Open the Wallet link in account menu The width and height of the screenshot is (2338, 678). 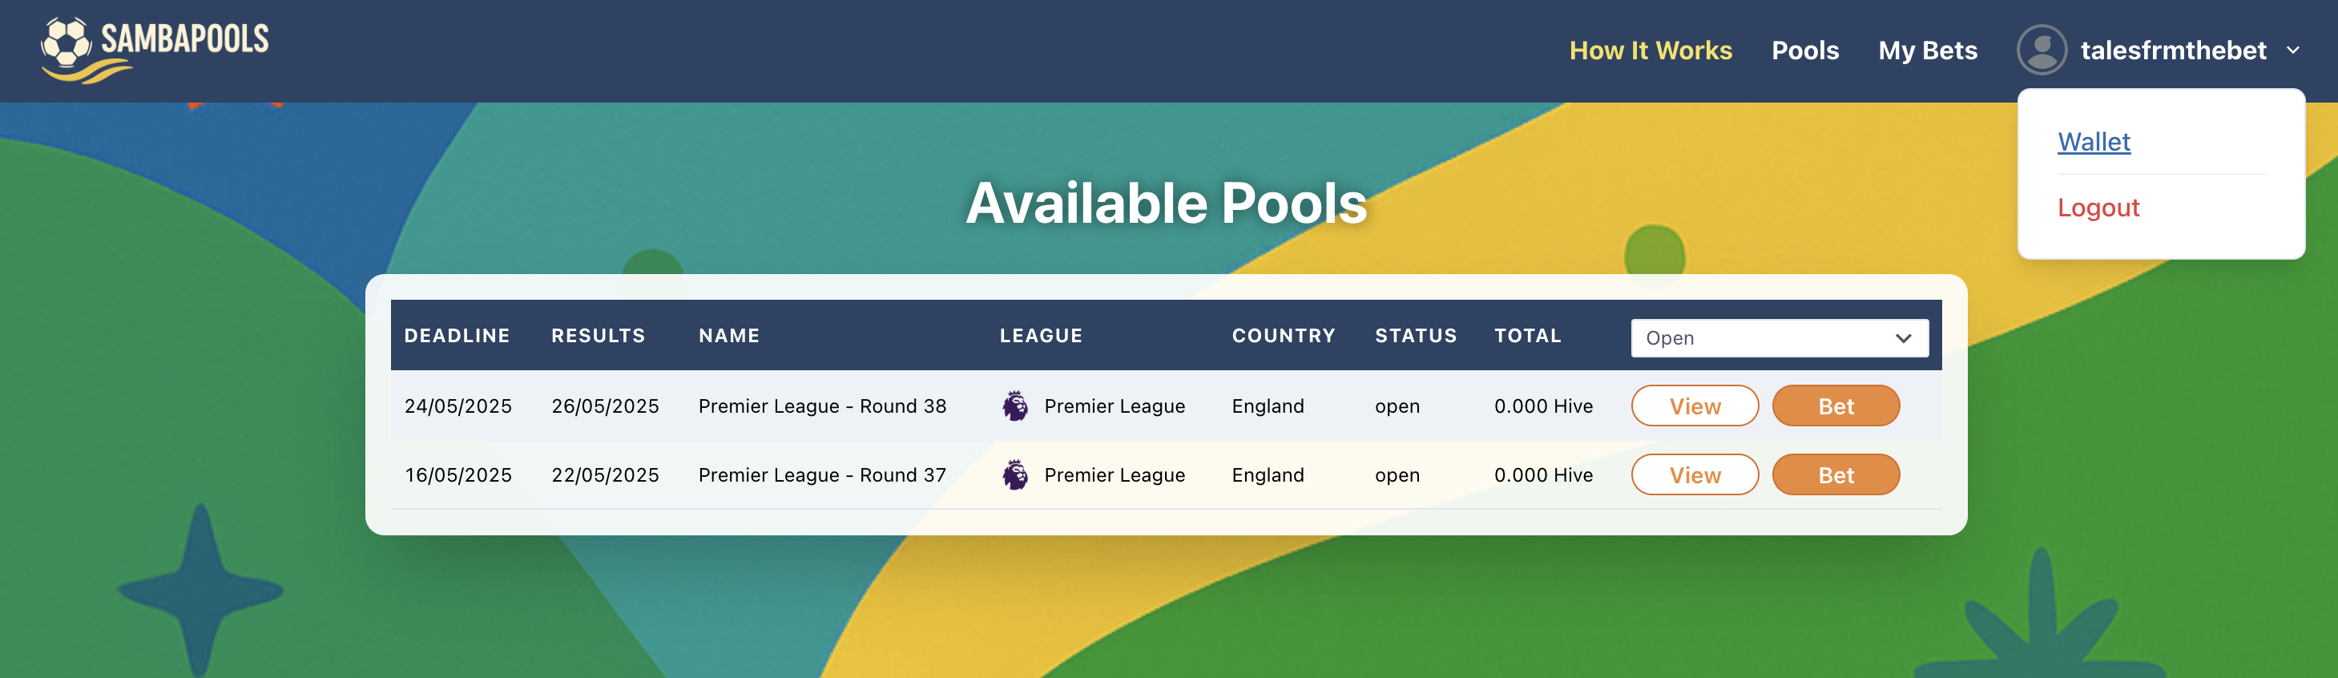pos(2093,142)
